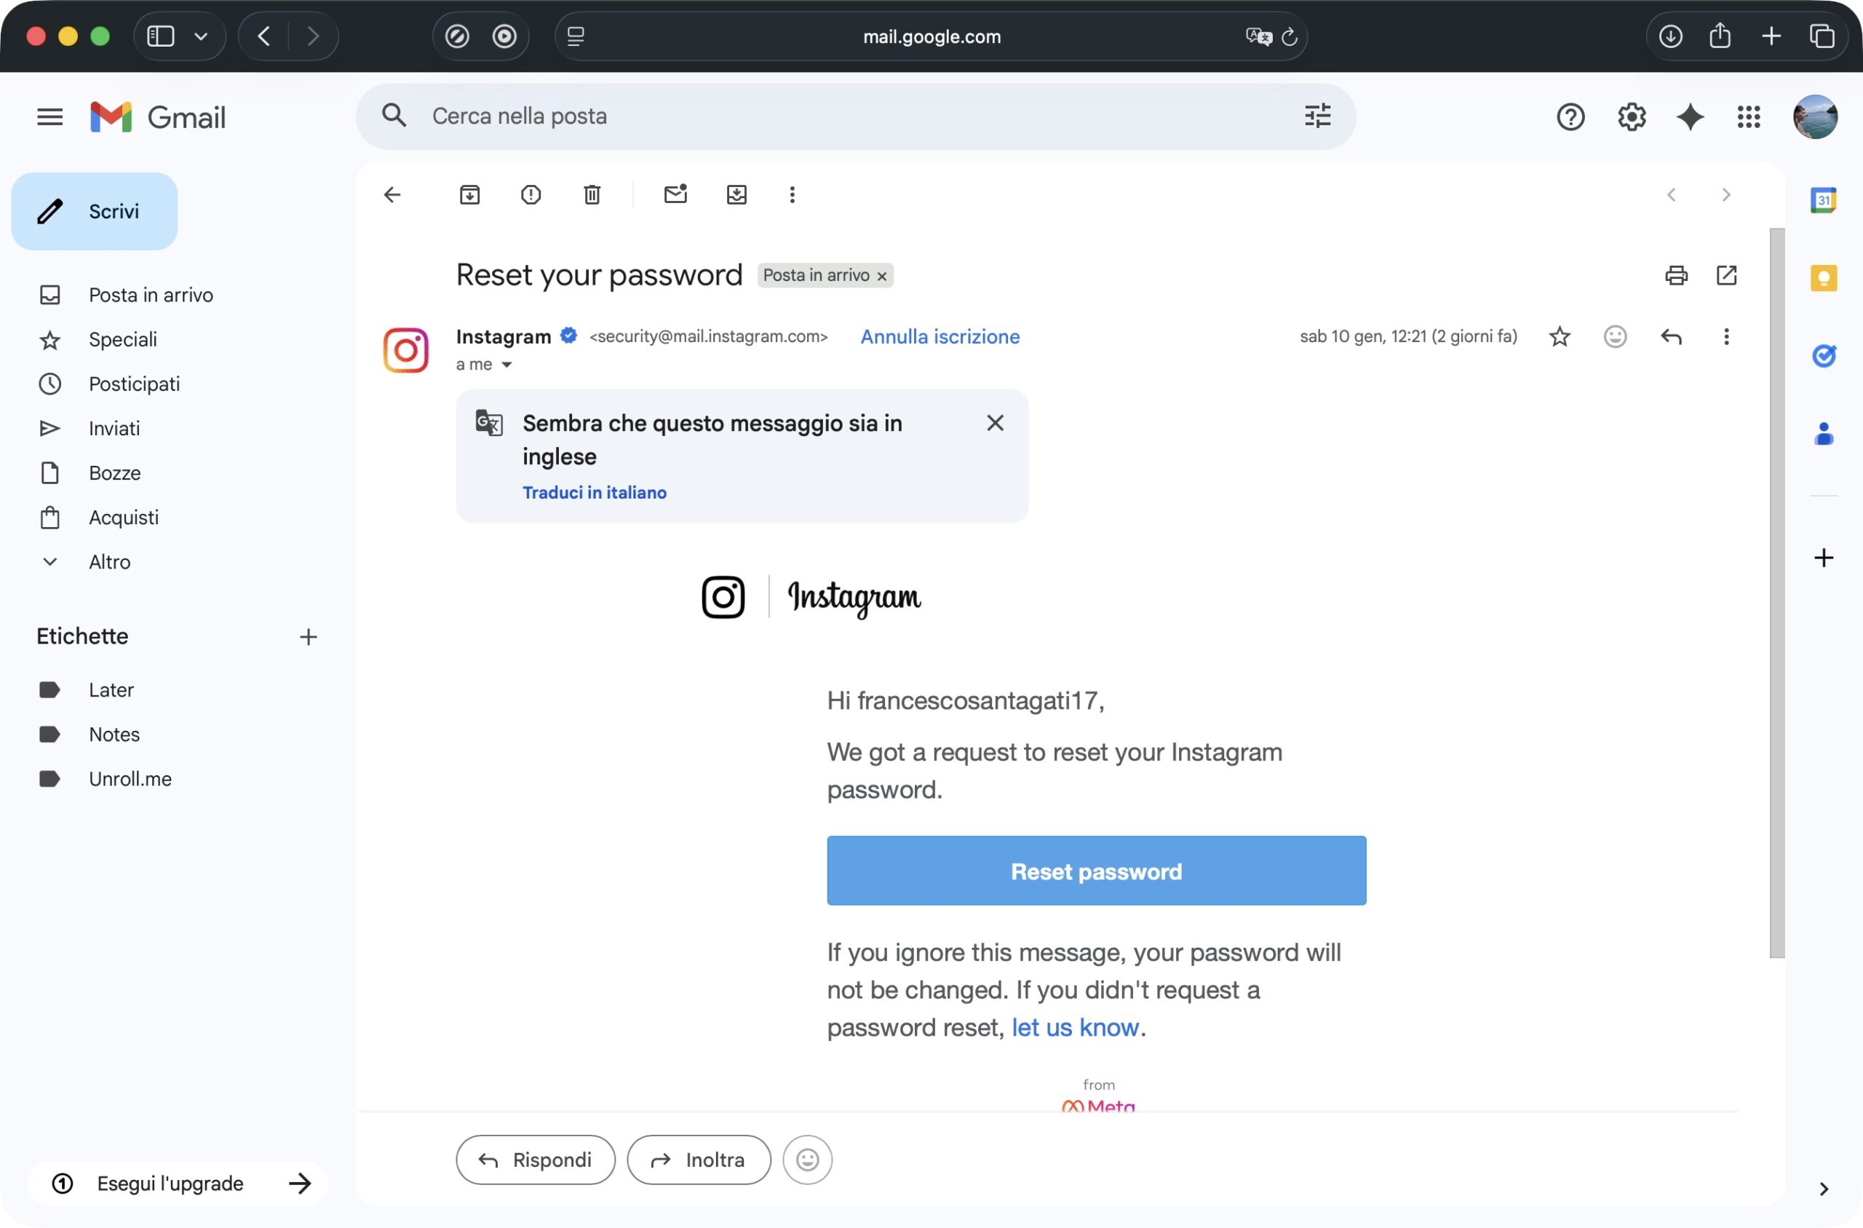The height and width of the screenshot is (1228, 1863).
Task: Remove the Posta in arrivo label
Action: coord(882,277)
